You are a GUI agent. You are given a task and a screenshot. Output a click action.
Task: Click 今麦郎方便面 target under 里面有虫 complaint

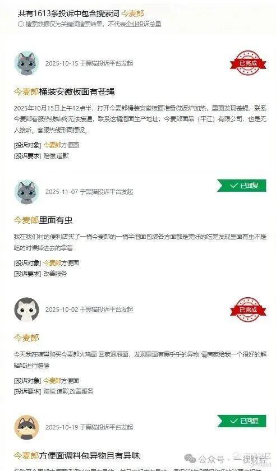[x=61, y=263]
